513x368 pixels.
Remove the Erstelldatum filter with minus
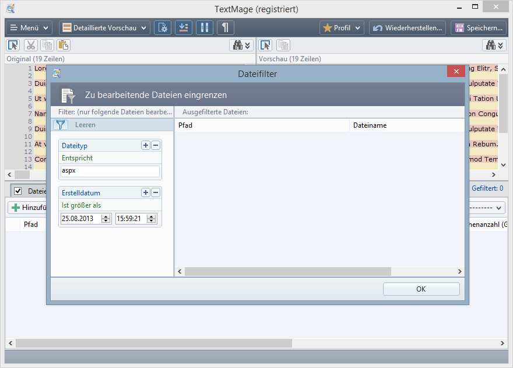[156, 192]
